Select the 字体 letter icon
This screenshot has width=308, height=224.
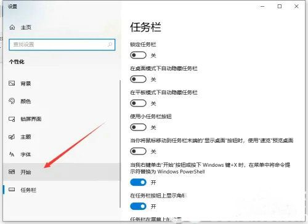tap(12, 154)
